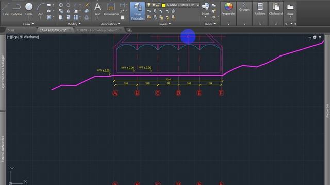Add a new drawing tab with plus
Viewport: 330px width, 185px height.
pos(129,30)
